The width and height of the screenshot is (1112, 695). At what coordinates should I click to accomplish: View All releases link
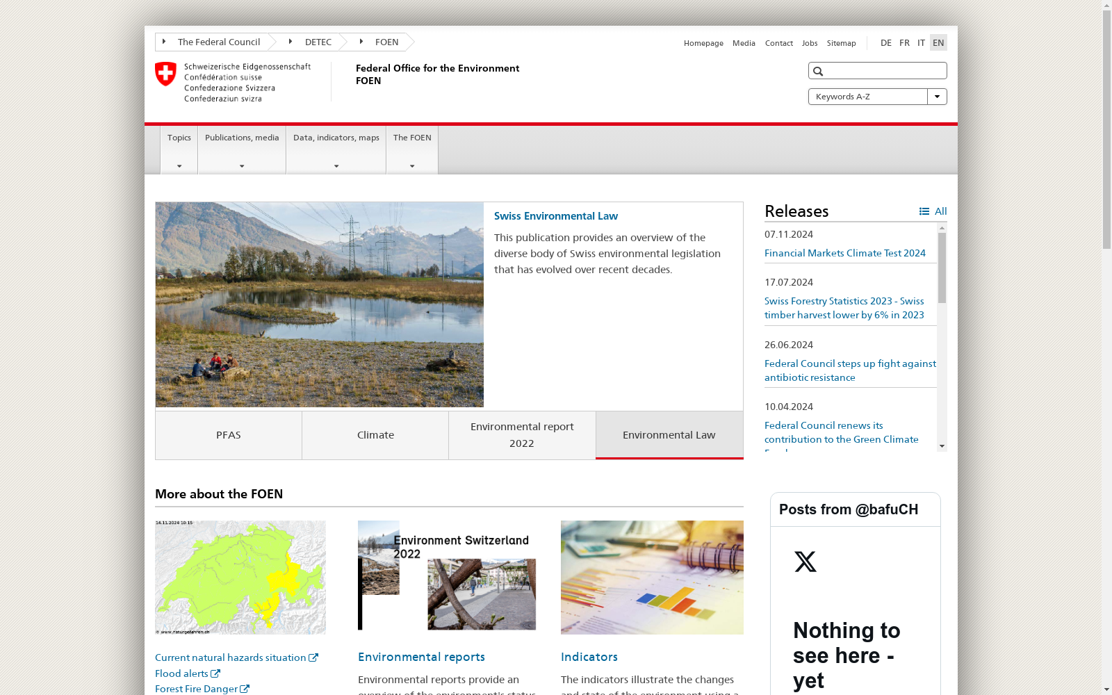pos(940,211)
